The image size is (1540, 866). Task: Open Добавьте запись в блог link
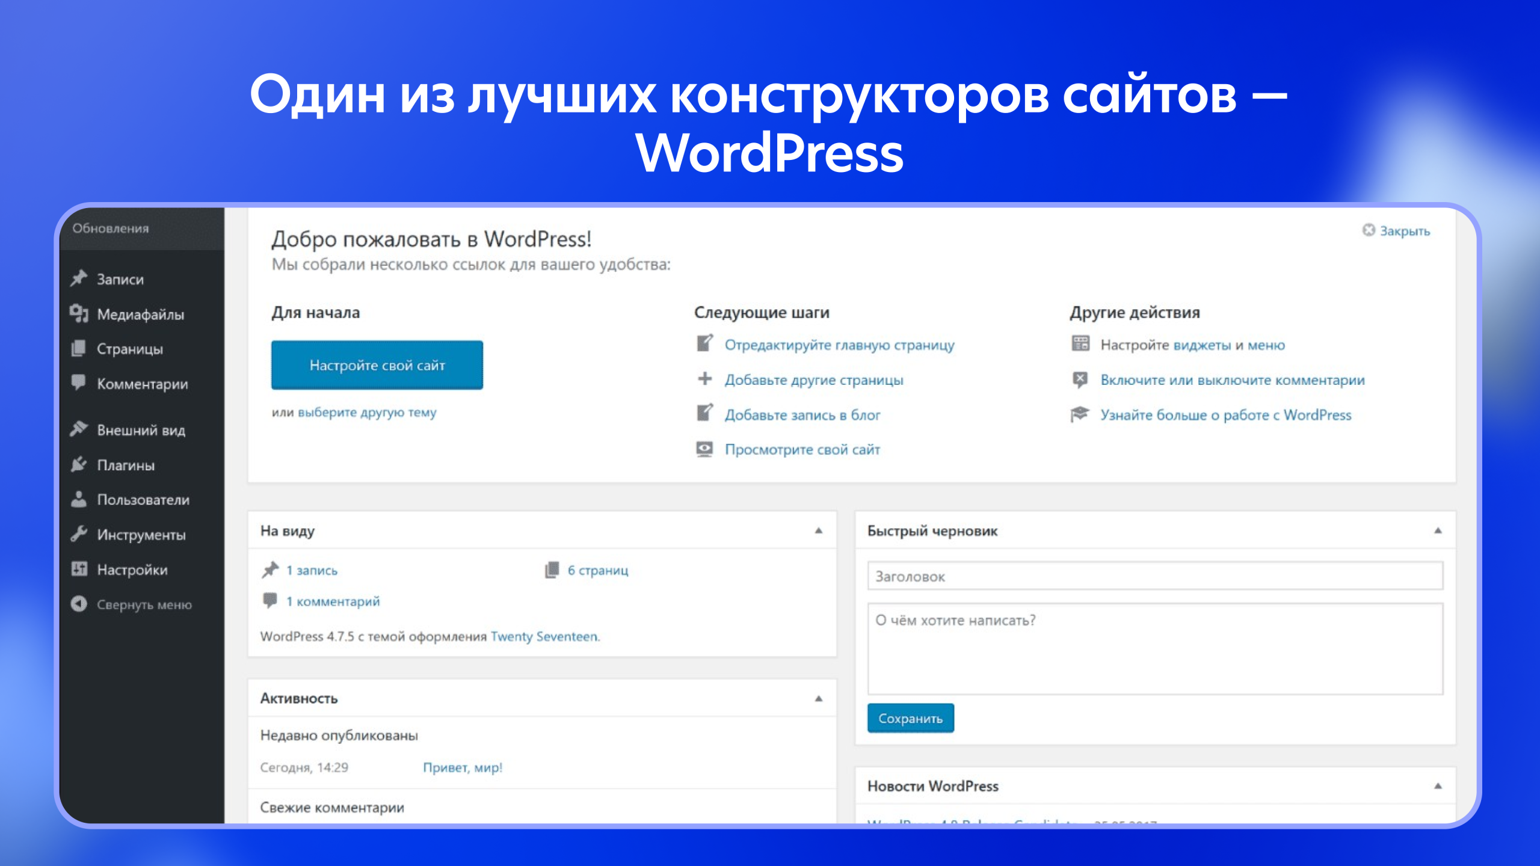tap(802, 415)
